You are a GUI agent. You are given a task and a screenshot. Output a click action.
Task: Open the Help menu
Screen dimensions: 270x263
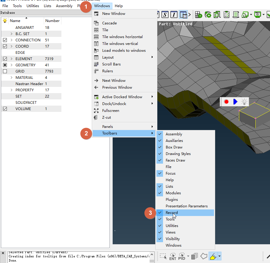(x=119, y=6)
